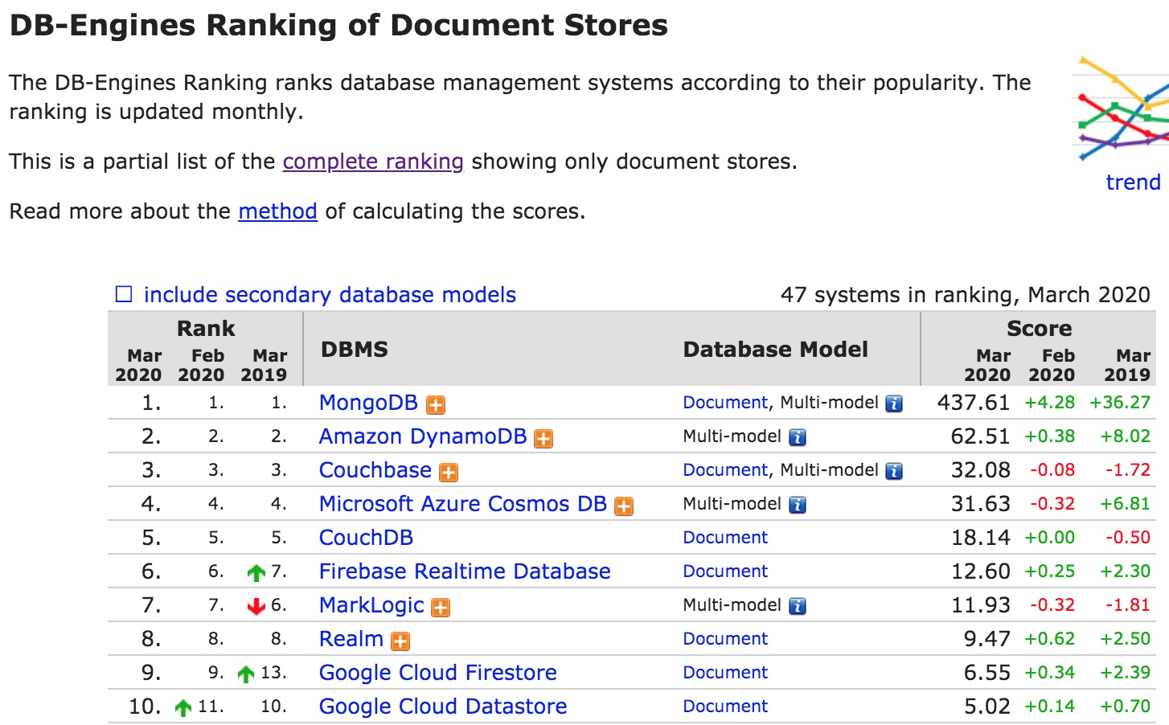Click info icon in Amazon DynamoDB's Multi-model cell

798,437
